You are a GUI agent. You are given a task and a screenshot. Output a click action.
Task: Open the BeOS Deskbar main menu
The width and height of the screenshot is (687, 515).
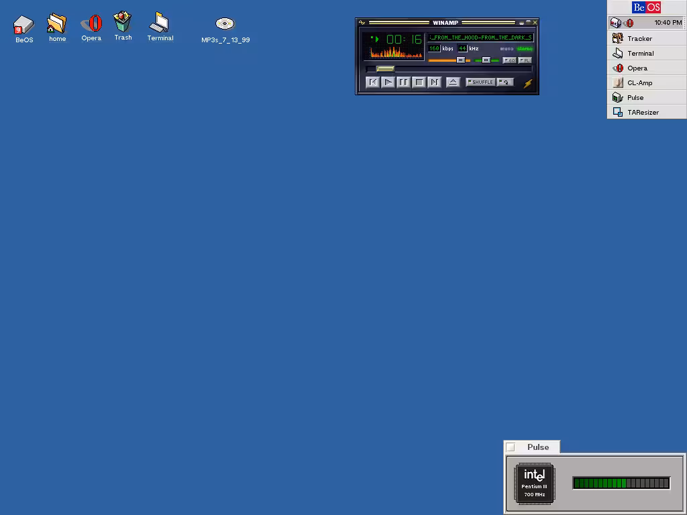pyautogui.click(x=647, y=7)
